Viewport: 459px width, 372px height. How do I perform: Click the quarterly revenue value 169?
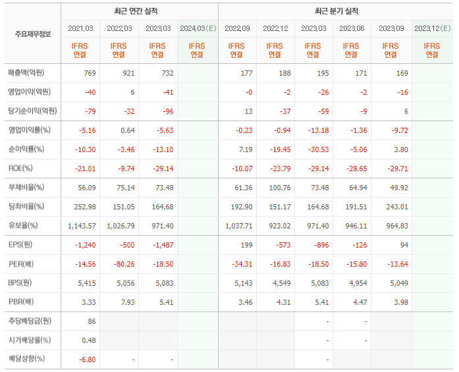(x=402, y=73)
